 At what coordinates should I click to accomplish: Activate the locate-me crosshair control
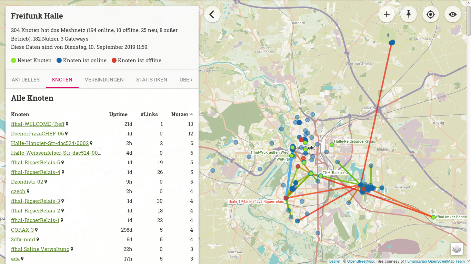pyautogui.click(x=431, y=14)
